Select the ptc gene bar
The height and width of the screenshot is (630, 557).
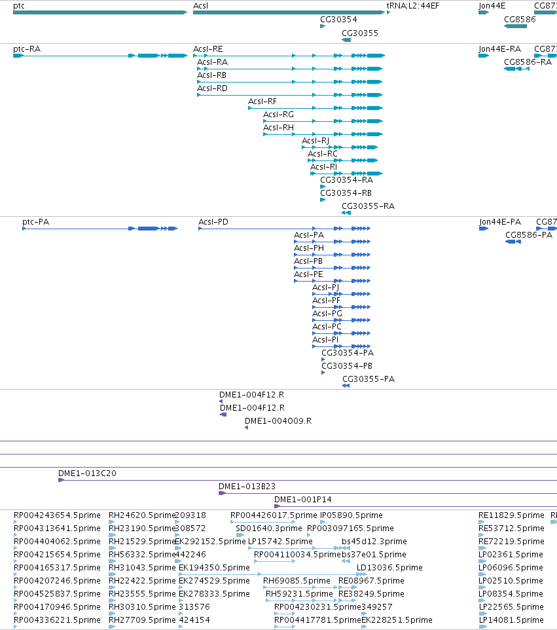click(100, 12)
